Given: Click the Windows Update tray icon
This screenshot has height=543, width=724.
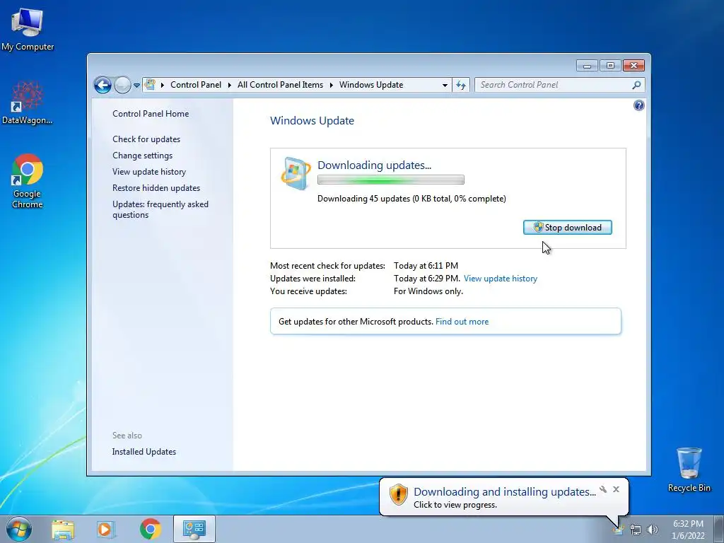Looking at the screenshot, I should click(619, 530).
